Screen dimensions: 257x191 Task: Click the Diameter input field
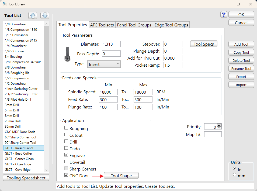[x=111, y=44]
